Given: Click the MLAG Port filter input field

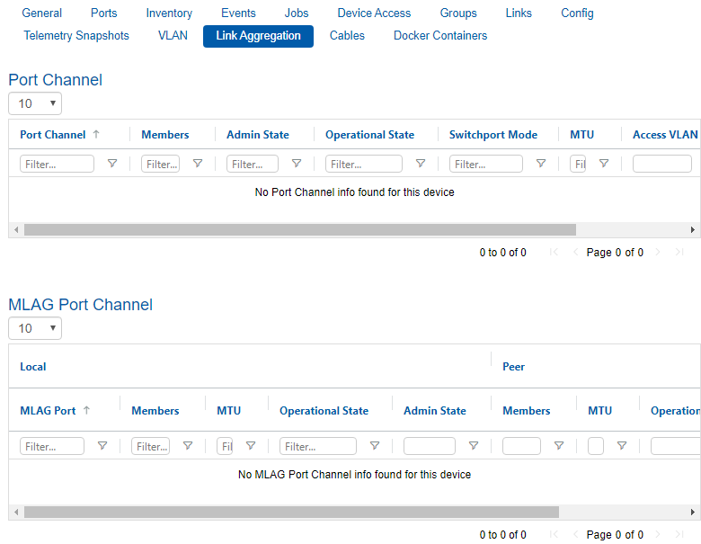Looking at the screenshot, I should click(52, 446).
